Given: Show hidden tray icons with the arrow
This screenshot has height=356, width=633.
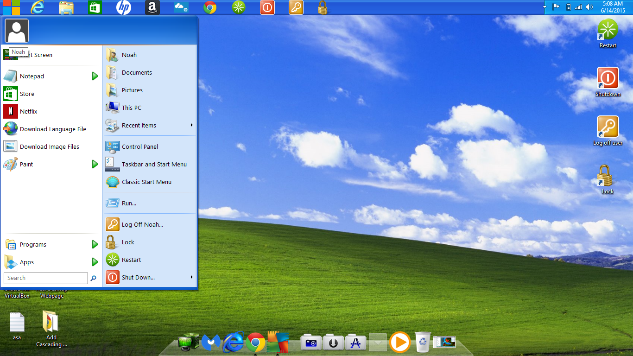Looking at the screenshot, I should (545, 7).
